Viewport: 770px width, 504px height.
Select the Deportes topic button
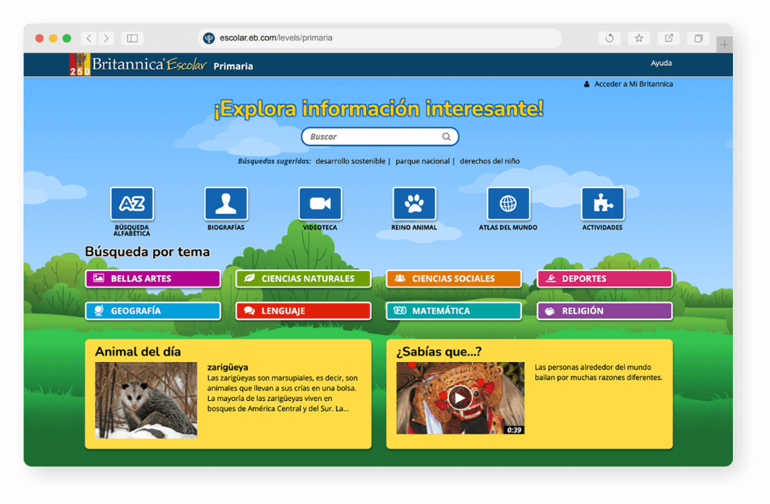pyautogui.click(x=605, y=279)
